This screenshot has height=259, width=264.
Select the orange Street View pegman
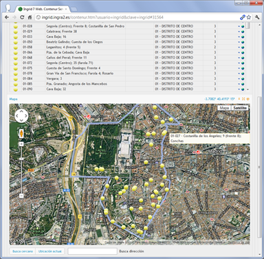click(21, 133)
